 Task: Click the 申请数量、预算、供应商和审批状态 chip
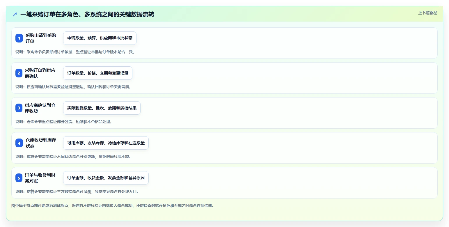tap(100, 38)
